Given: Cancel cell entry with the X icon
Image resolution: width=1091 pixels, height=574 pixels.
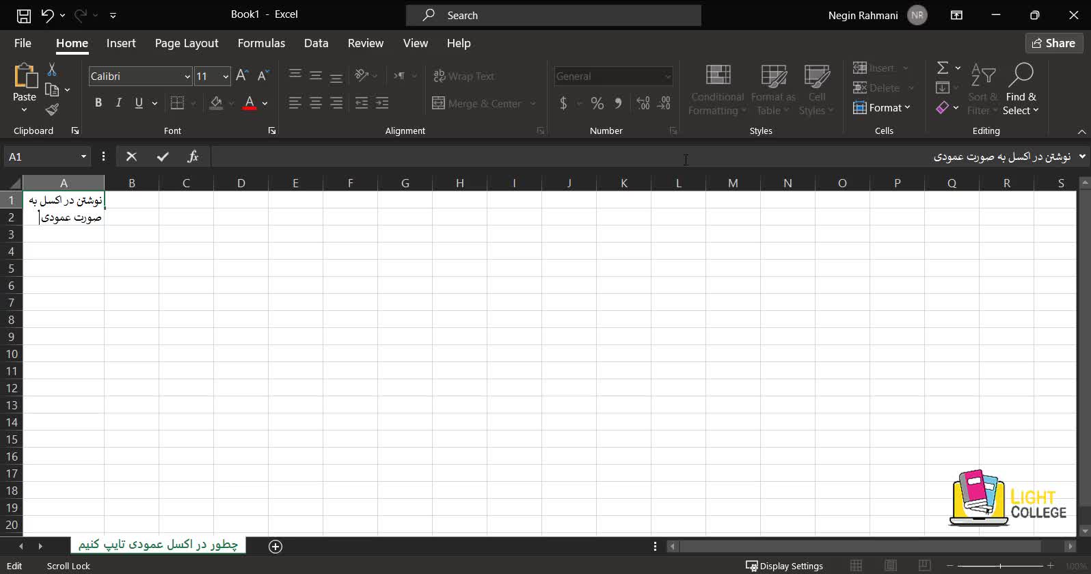Looking at the screenshot, I should click(x=132, y=156).
